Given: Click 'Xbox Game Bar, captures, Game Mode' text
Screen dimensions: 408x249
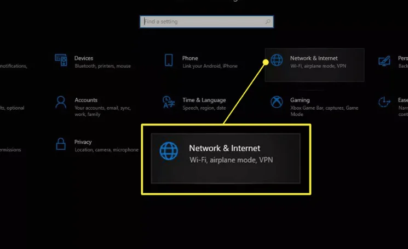Looking at the screenshot, I should pos(324,111).
